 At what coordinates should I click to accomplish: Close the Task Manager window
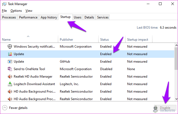(x=173, y=4)
